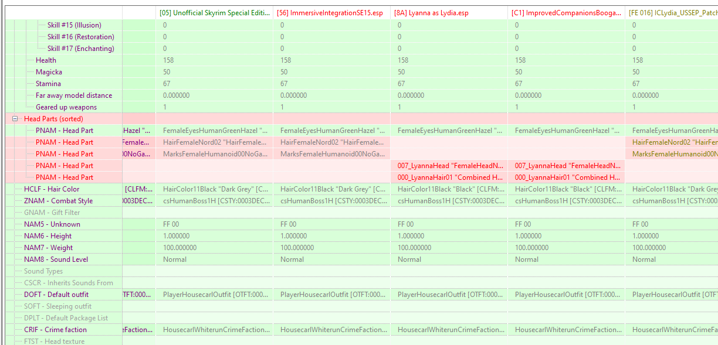
Task: Click HairFemaleNord02 cell in Unofficial Skyrim column
Action: pyautogui.click(x=215, y=142)
